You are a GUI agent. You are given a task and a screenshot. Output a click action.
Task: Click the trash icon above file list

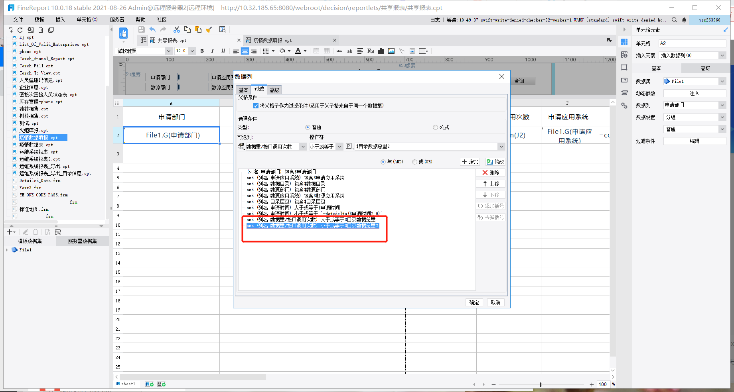[41, 30]
